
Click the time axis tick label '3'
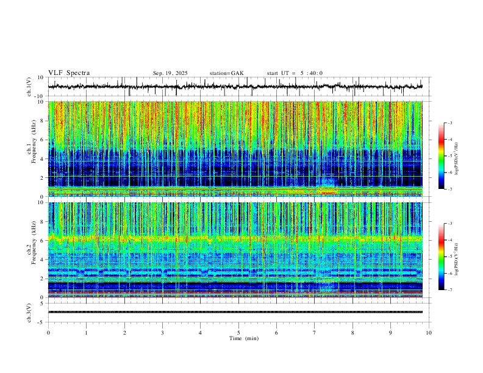point(162,333)
